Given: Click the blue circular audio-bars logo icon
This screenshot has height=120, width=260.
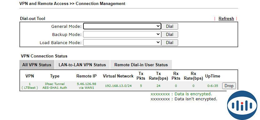Looking at the screenshot, I should pyautogui.click(x=242, y=106).
